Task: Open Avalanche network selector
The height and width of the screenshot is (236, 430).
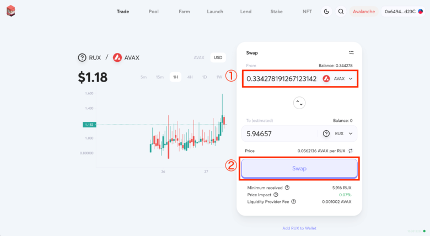Action: point(364,12)
